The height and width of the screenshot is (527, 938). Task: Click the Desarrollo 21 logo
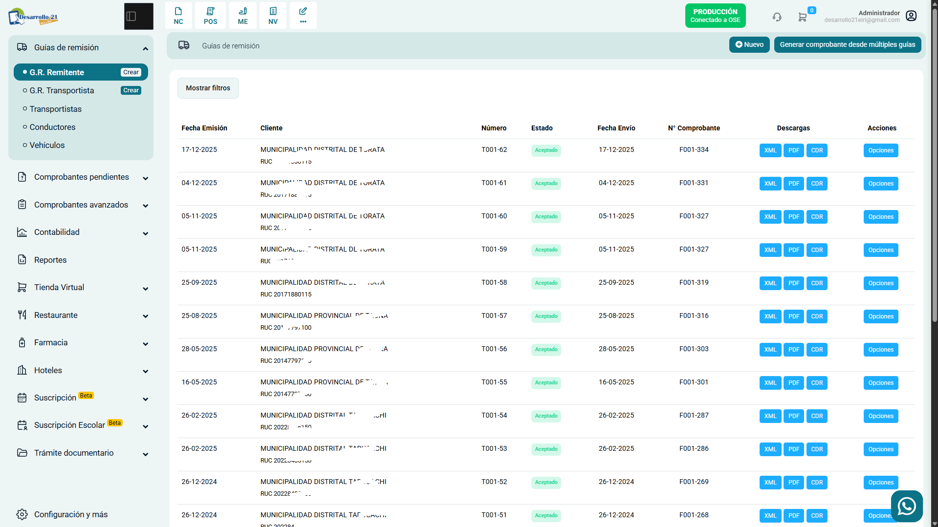point(33,17)
